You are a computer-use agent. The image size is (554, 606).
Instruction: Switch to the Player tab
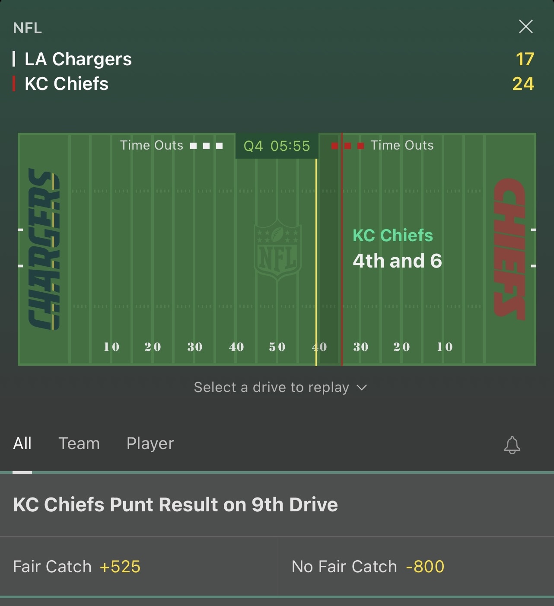tap(150, 443)
